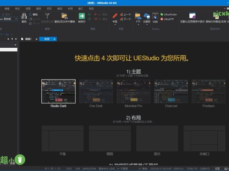Toggle 可写 writable status in status bar
The width and height of the screenshot is (229, 171).
click(217, 169)
